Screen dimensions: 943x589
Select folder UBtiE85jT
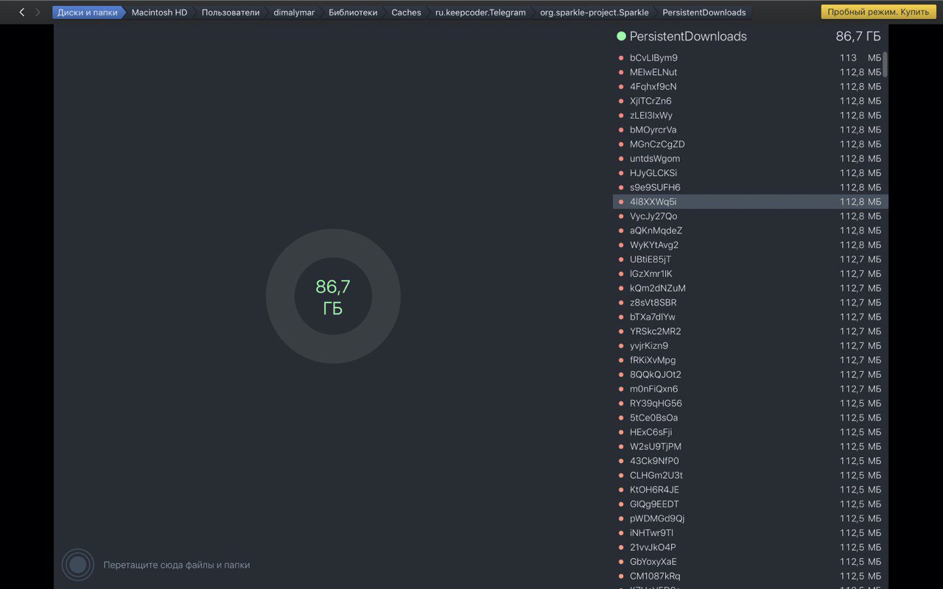751,259
